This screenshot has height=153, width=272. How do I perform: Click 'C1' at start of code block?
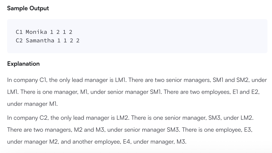(19, 32)
